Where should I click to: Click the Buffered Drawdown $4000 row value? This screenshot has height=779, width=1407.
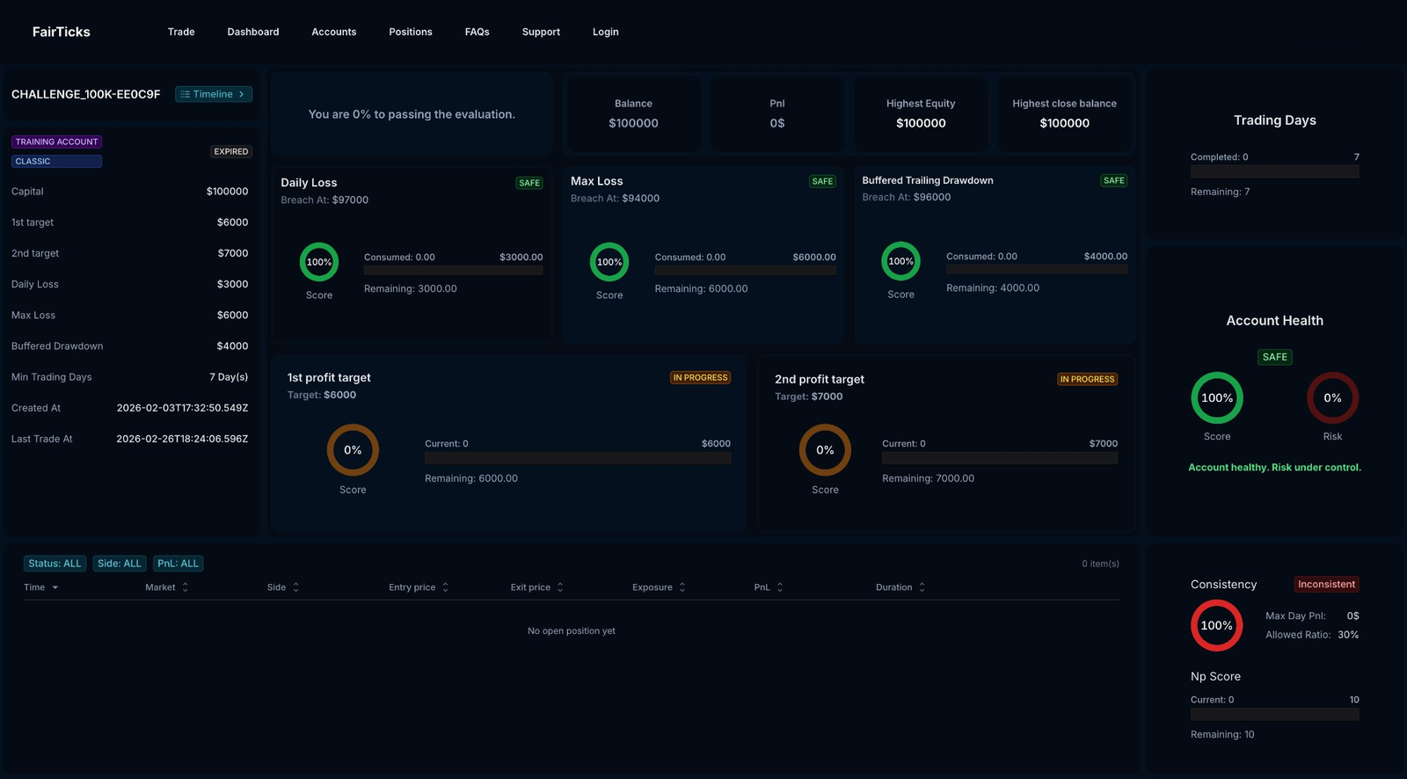click(233, 346)
